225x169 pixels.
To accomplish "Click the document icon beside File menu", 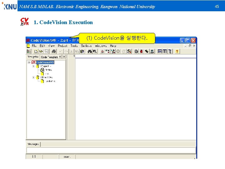I will point(28,46).
